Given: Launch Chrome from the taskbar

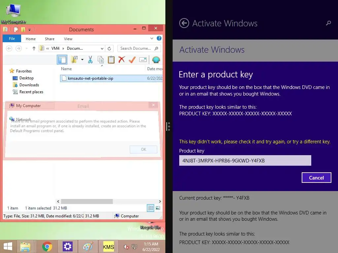Looking at the screenshot, I should [x=47, y=246].
